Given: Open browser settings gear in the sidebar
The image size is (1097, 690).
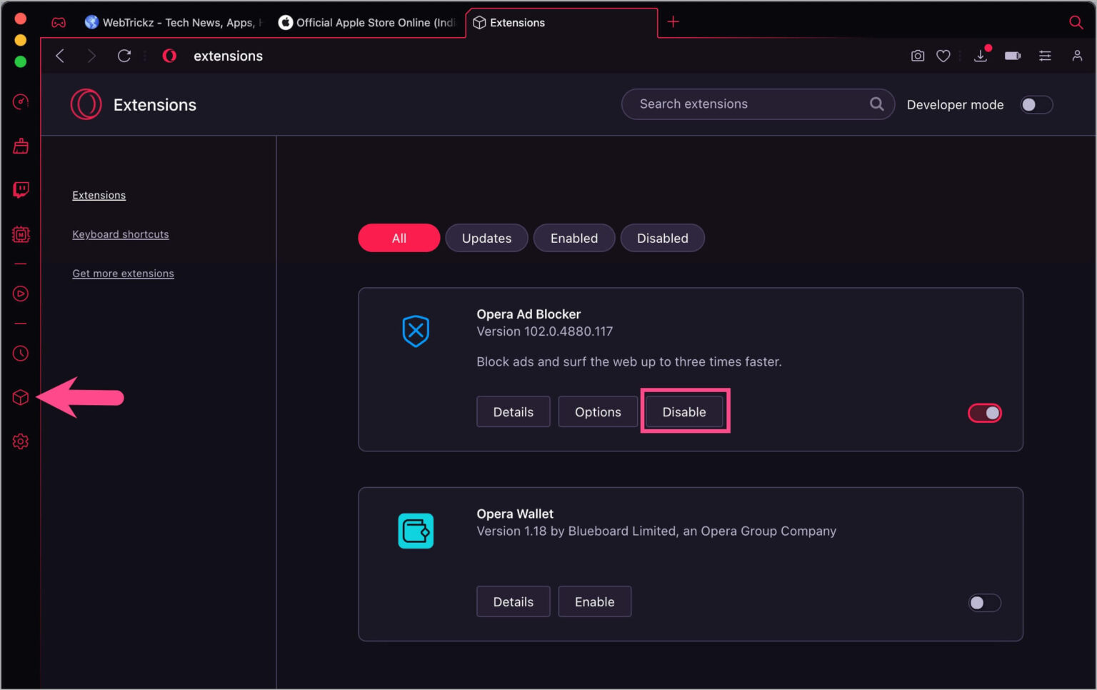Looking at the screenshot, I should coord(20,441).
